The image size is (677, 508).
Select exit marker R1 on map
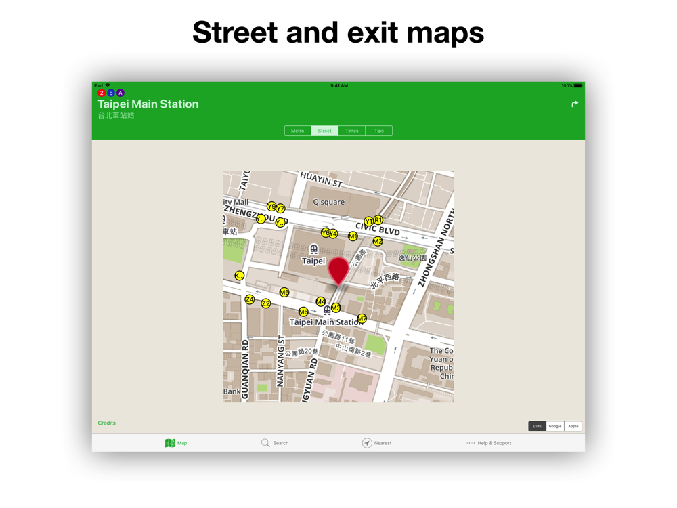pyautogui.click(x=378, y=220)
